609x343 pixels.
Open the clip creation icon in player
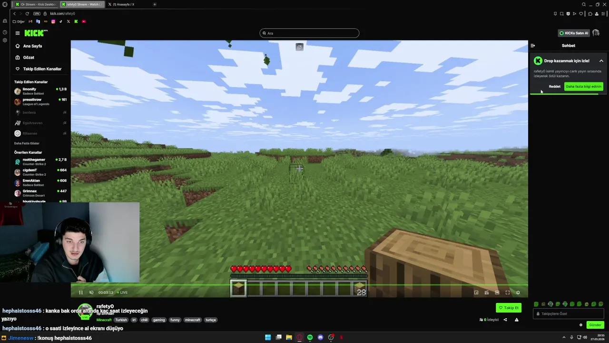(487, 293)
